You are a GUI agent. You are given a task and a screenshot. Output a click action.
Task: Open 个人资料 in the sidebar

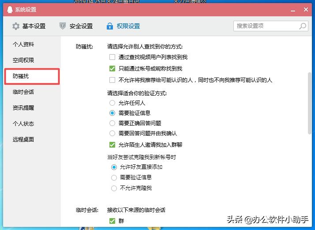click(23, 45)
